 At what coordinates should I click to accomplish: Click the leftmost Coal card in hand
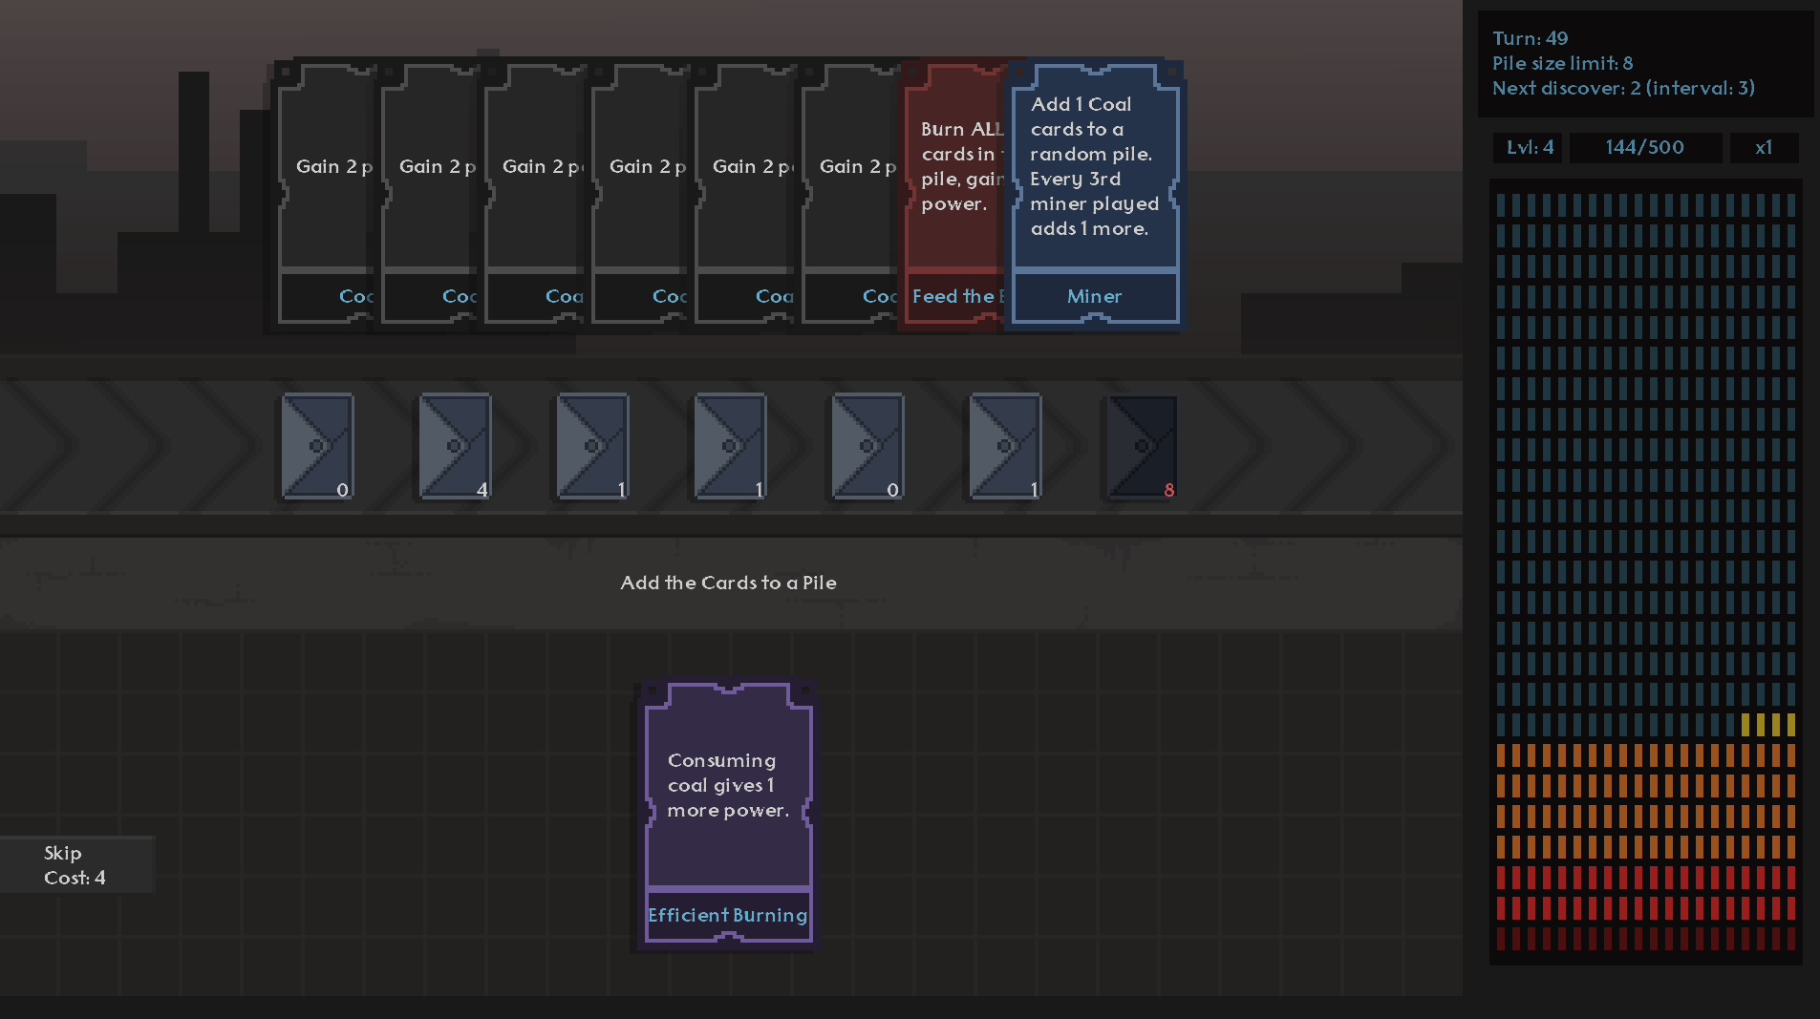pyautogui.click(x=325, y=195)
